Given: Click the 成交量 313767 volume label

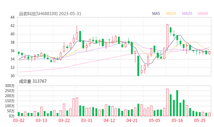Looking at the screenshot, I should 33,81.
